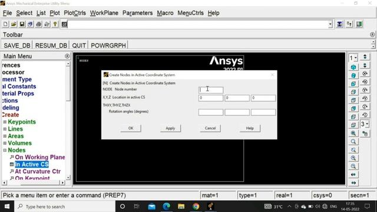Viewport: 377px width, 212px height.
Task: Open Google Chrome from the taskbar
Action: click(196, 206)
